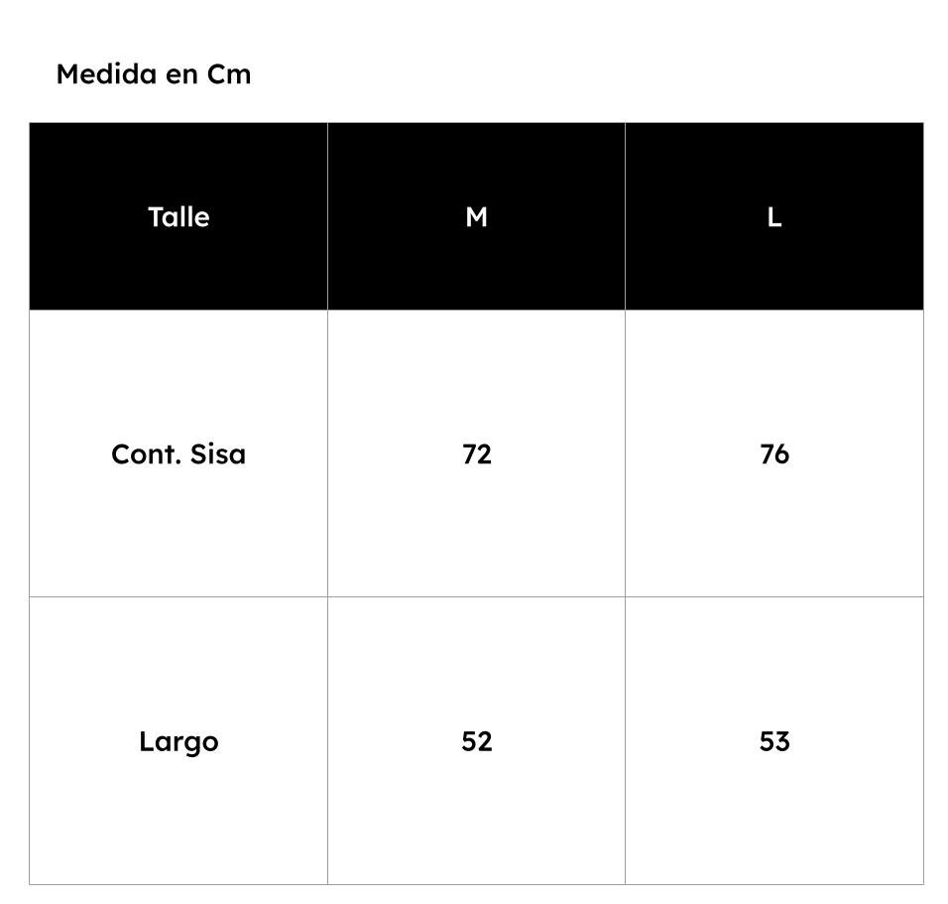The width and height of the screenshot is (948, 904).
Task: Select the Talle header cell
Action: pos(178,216)
